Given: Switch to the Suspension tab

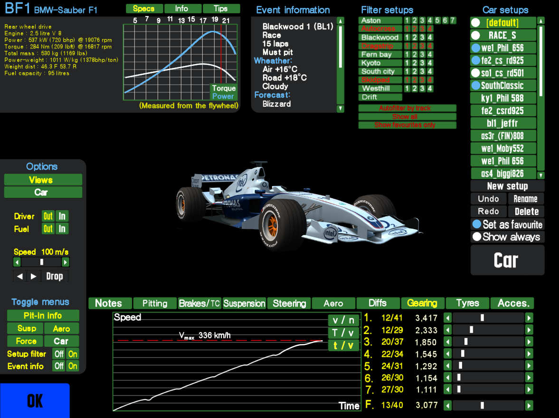Looking at the screenshot, I should click(244, 303).
